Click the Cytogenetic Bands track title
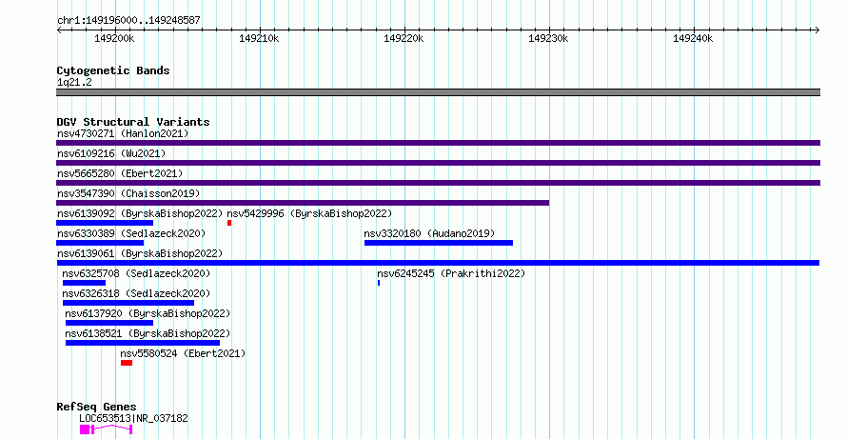 click(x=113, y=70)
